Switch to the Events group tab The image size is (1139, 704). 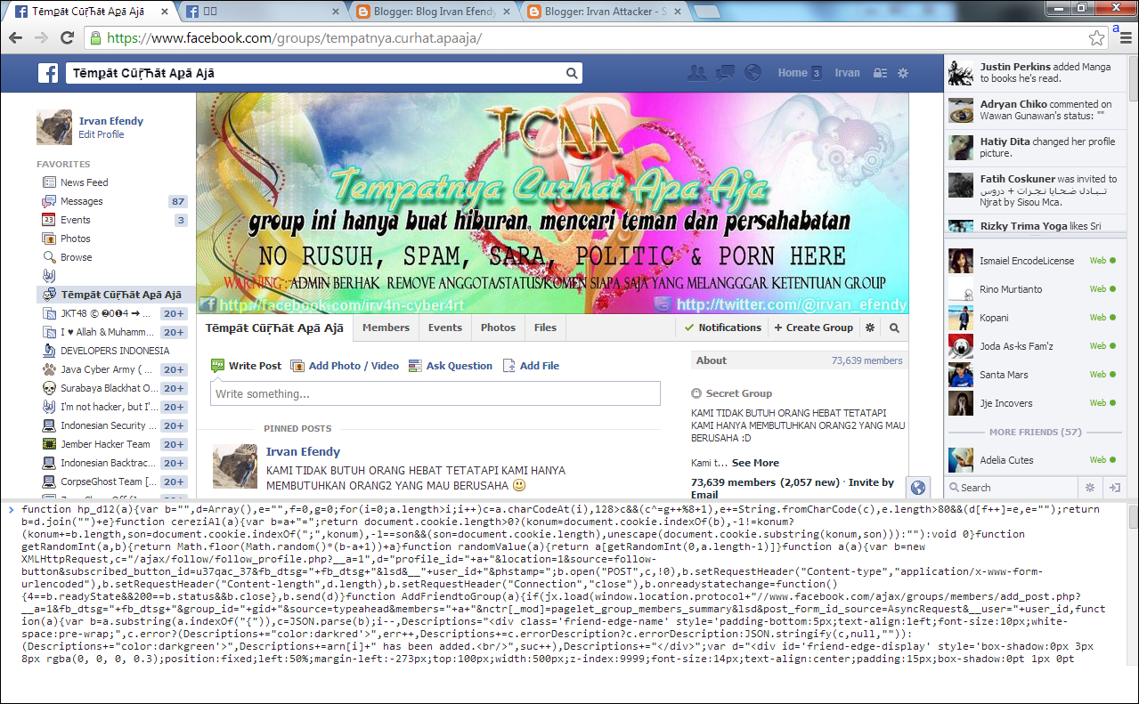(x=445, y=328)
